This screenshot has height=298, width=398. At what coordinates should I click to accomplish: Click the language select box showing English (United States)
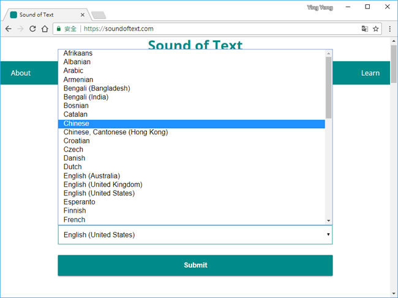(x=195, y=234)
